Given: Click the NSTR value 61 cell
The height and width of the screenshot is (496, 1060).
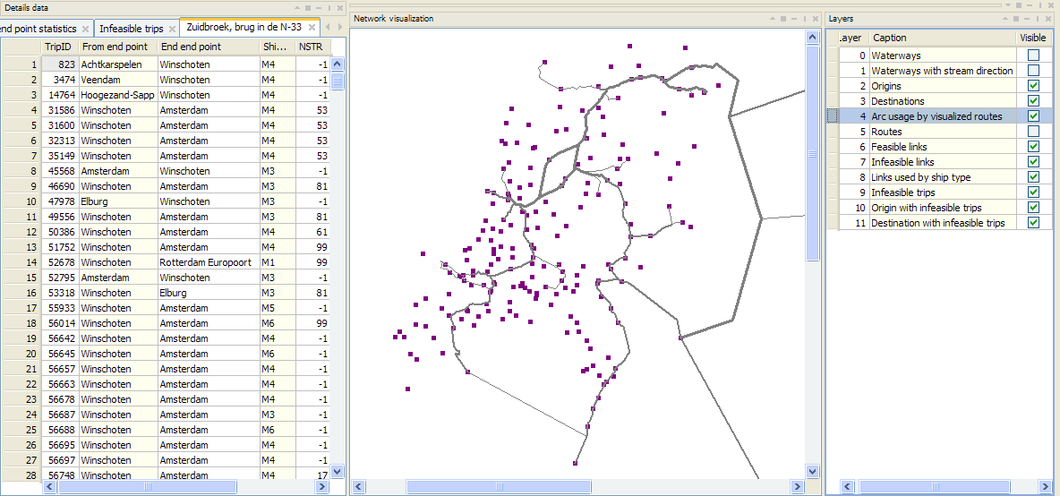Looking at the screenshot, I should [x=313, y=232].
